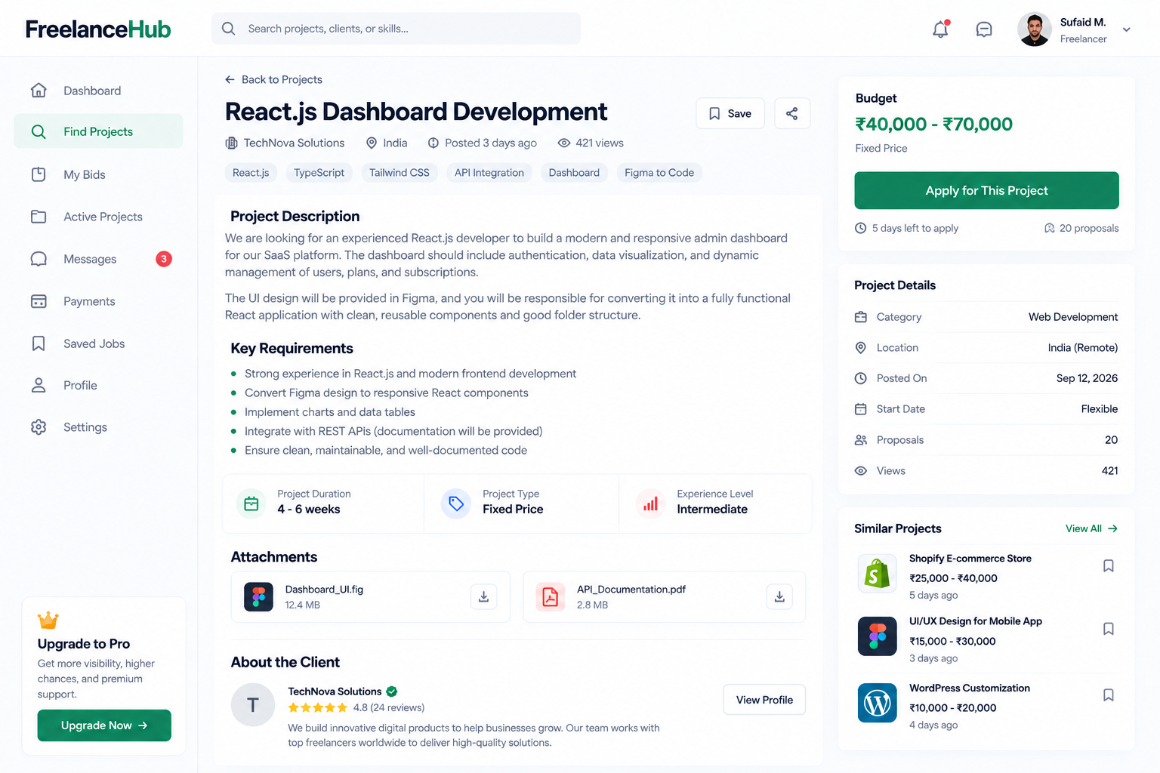
Task: Click View Profile for TechNova Solutions
Action: (x=764, y=700)
